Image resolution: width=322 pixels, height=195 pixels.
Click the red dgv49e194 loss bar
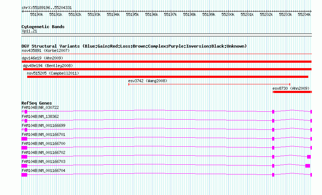(x=168, y=69)
